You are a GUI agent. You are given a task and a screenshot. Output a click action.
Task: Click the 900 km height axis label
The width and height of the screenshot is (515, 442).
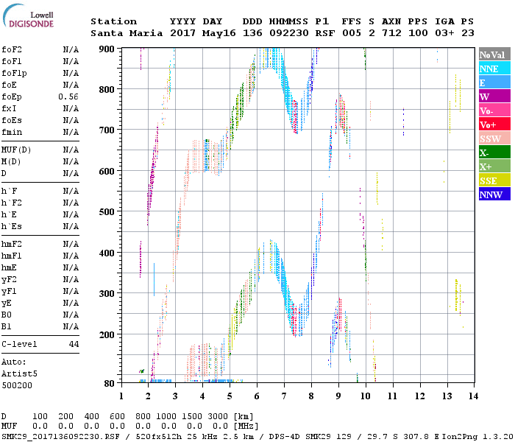coord(107,49)
